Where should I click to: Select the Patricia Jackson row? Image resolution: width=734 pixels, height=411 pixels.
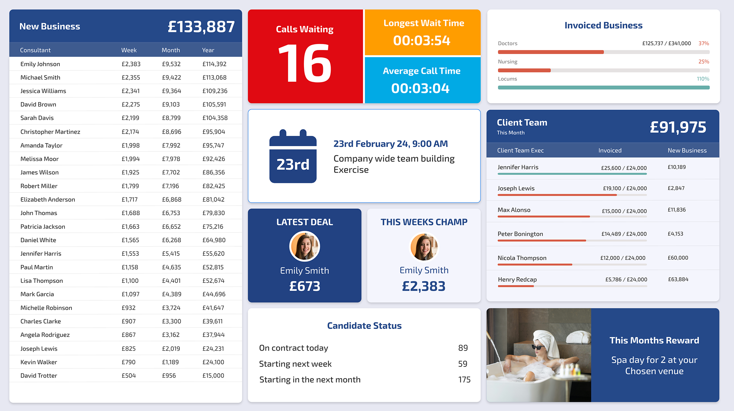pyautogui.click(x=126, y=226)
